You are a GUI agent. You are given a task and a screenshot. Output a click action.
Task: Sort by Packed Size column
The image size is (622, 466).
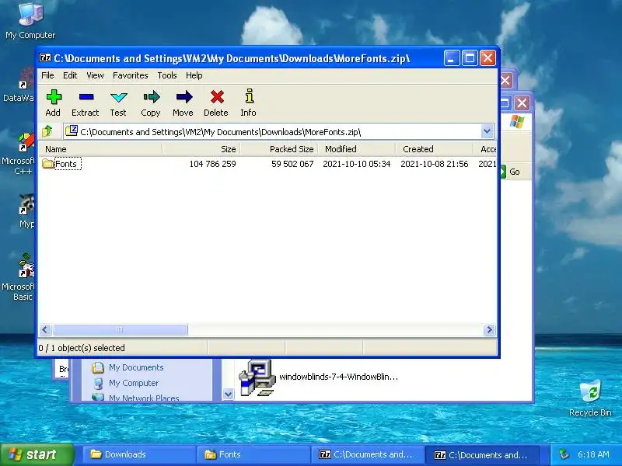(279, 149)
